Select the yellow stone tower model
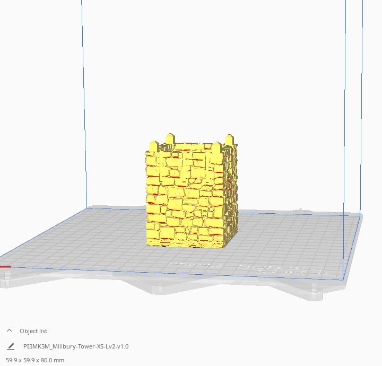 191,191
